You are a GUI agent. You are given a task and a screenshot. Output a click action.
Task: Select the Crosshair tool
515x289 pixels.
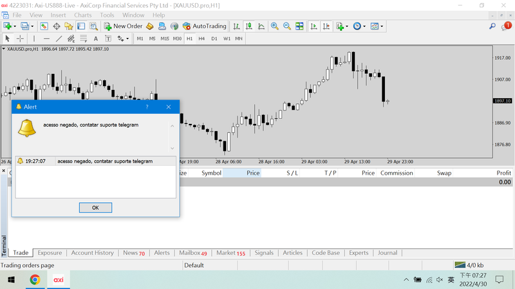point(20,39)
